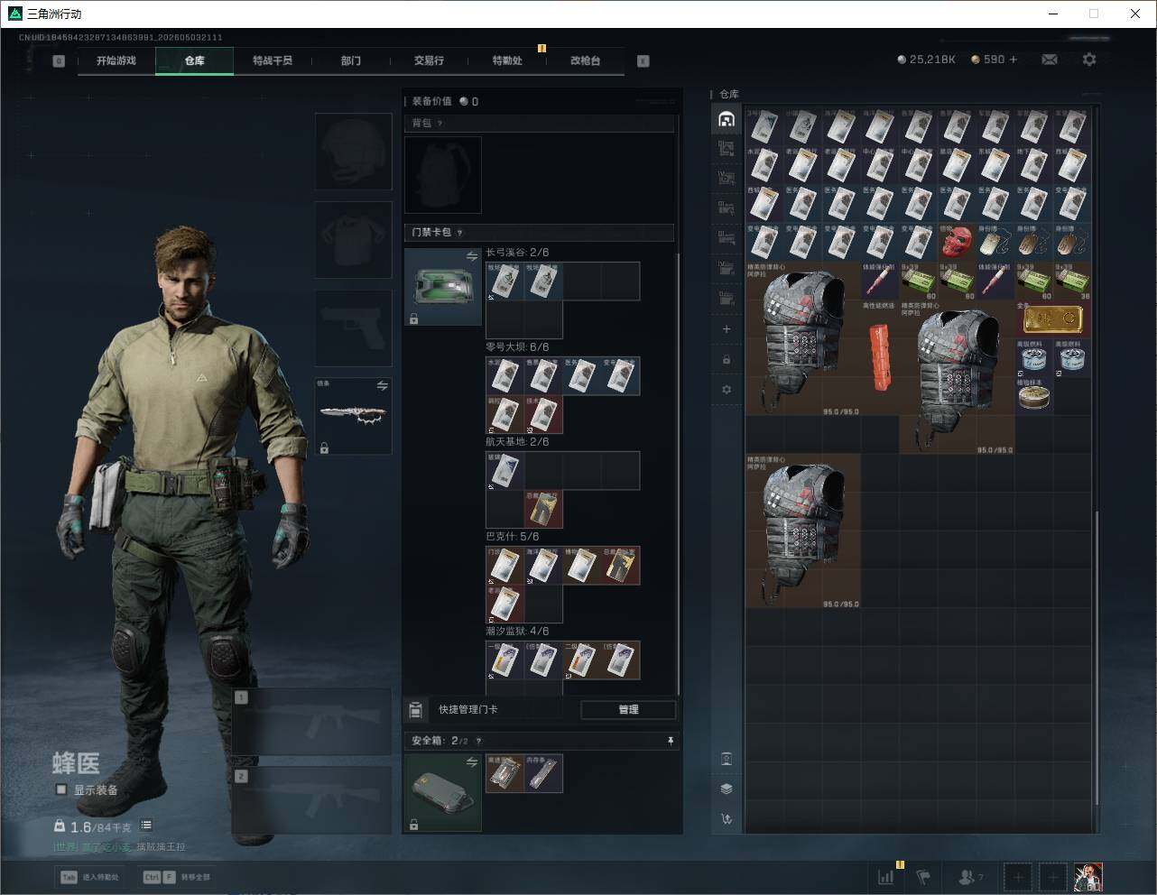The width and height of the screenshot is (1157, 895).
Task: Select the 仓库 tab
Action: [194, 60]
